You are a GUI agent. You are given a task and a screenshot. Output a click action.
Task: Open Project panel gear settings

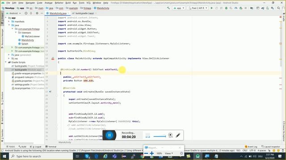click(x=37, y=13)
